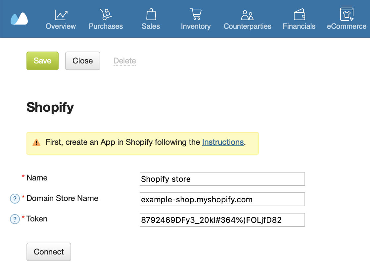Close the Shopify form
Screen dimensions: 370x273
[x=83, y=61]
